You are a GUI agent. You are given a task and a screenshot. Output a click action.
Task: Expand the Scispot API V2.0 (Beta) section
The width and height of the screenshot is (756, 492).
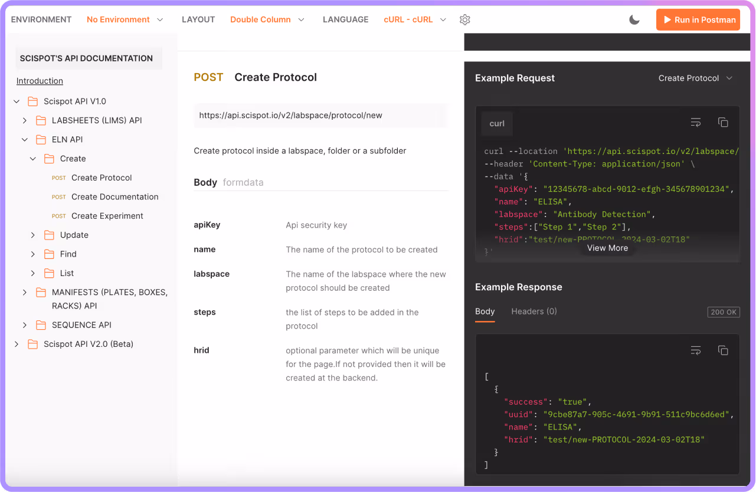[x=16, y=344]
